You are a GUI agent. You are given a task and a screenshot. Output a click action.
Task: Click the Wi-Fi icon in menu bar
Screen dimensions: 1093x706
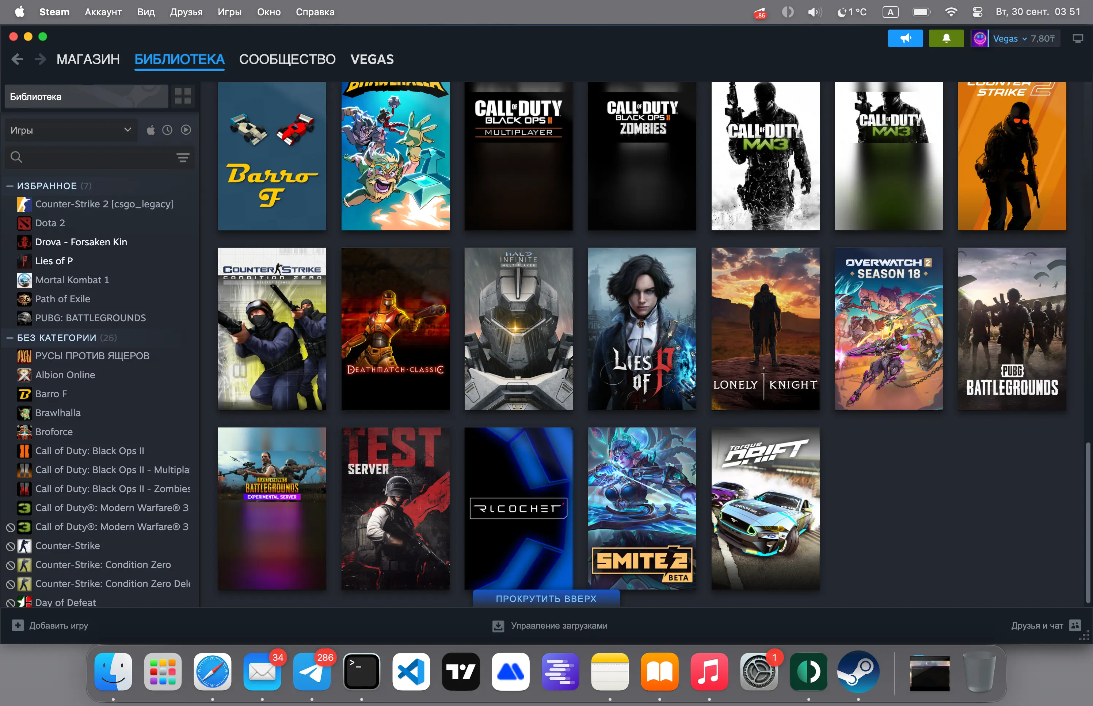pos(951,12)
